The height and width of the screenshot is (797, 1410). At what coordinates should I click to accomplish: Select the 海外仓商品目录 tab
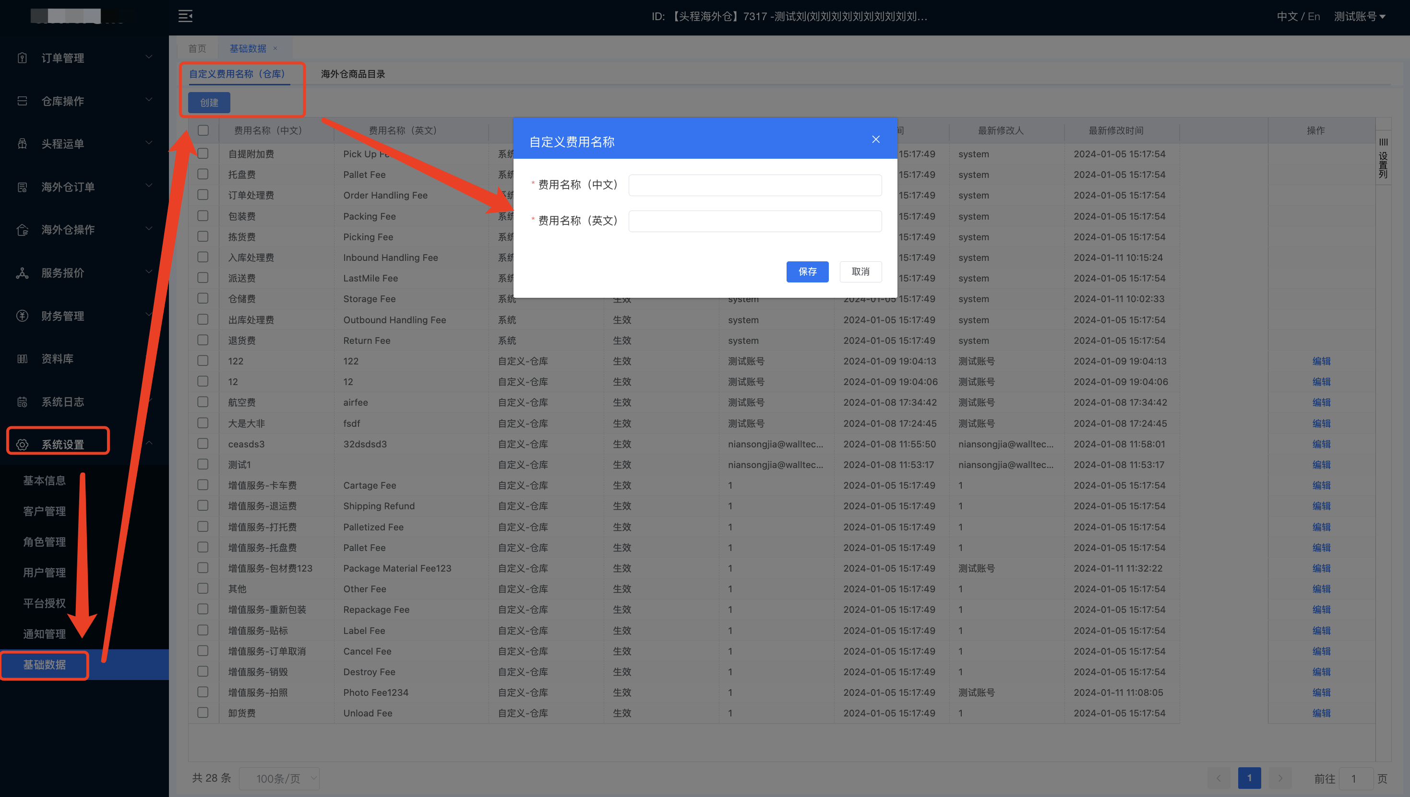[x=353, y=74]
